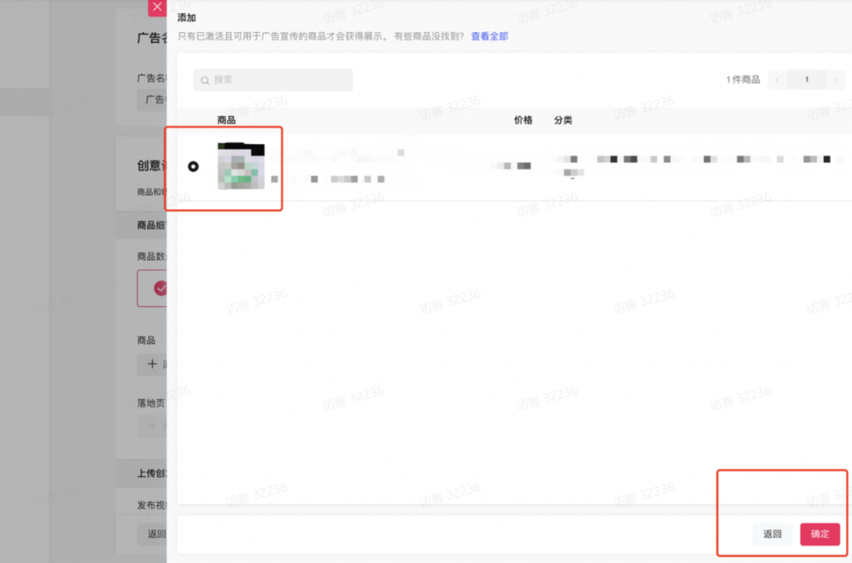Click the plus icon under 落地页

(151, 425)
